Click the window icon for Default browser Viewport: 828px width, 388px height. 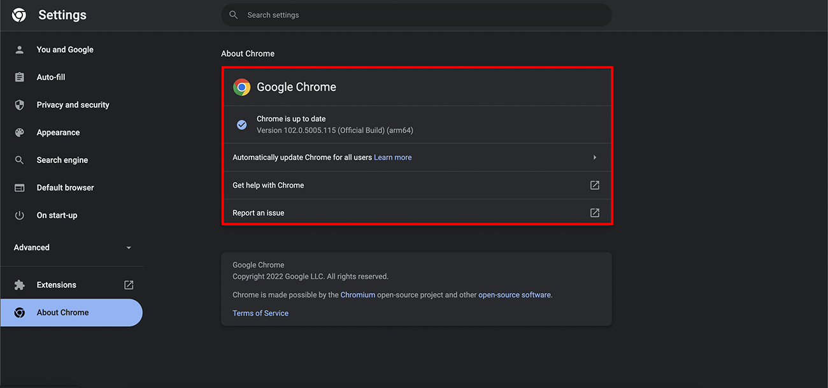tap(20, 188)
